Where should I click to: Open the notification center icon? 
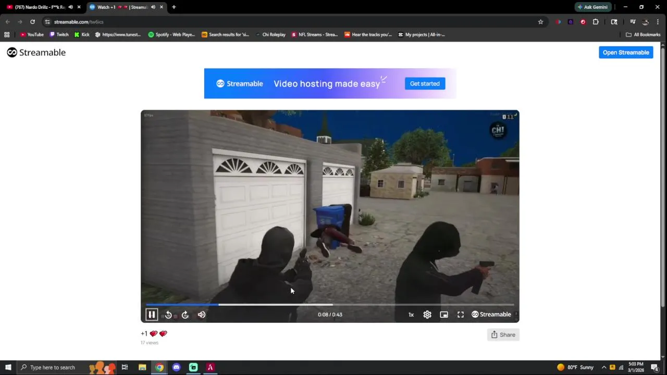click(x=654, y=367)
